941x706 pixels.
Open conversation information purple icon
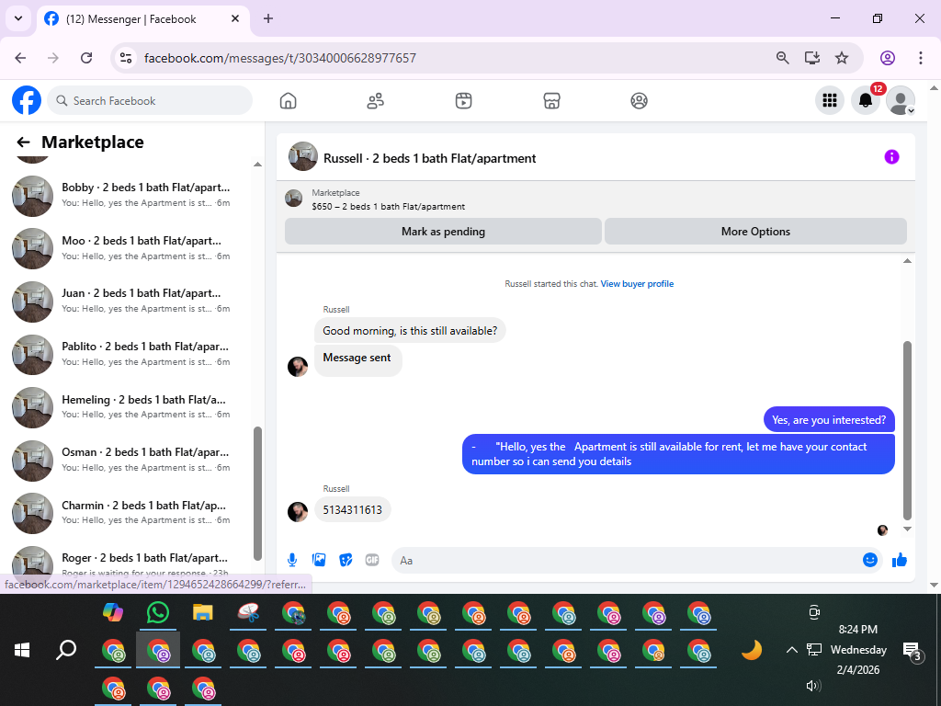pos(891,157)
